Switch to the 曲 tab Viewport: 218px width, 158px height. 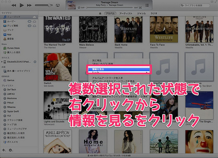coord(100,14)
